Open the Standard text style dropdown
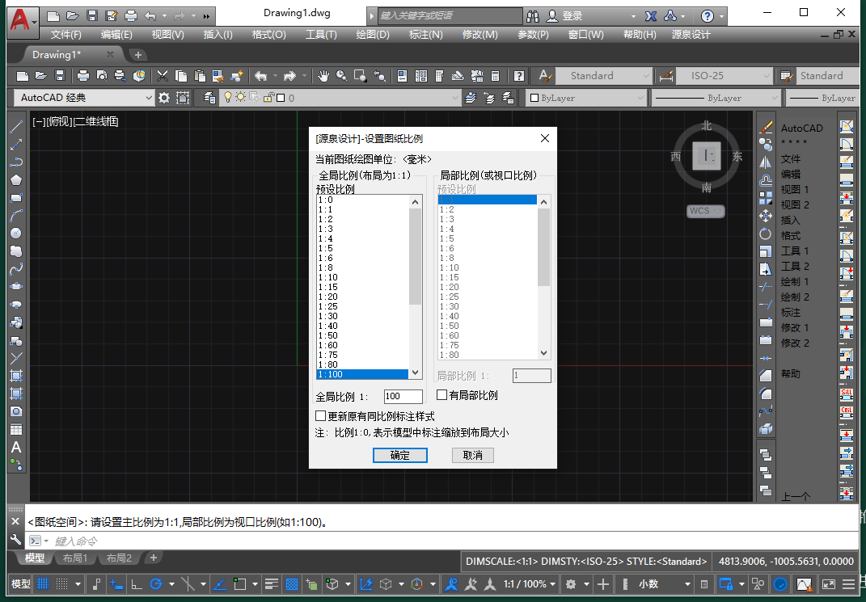 point(604,76)
